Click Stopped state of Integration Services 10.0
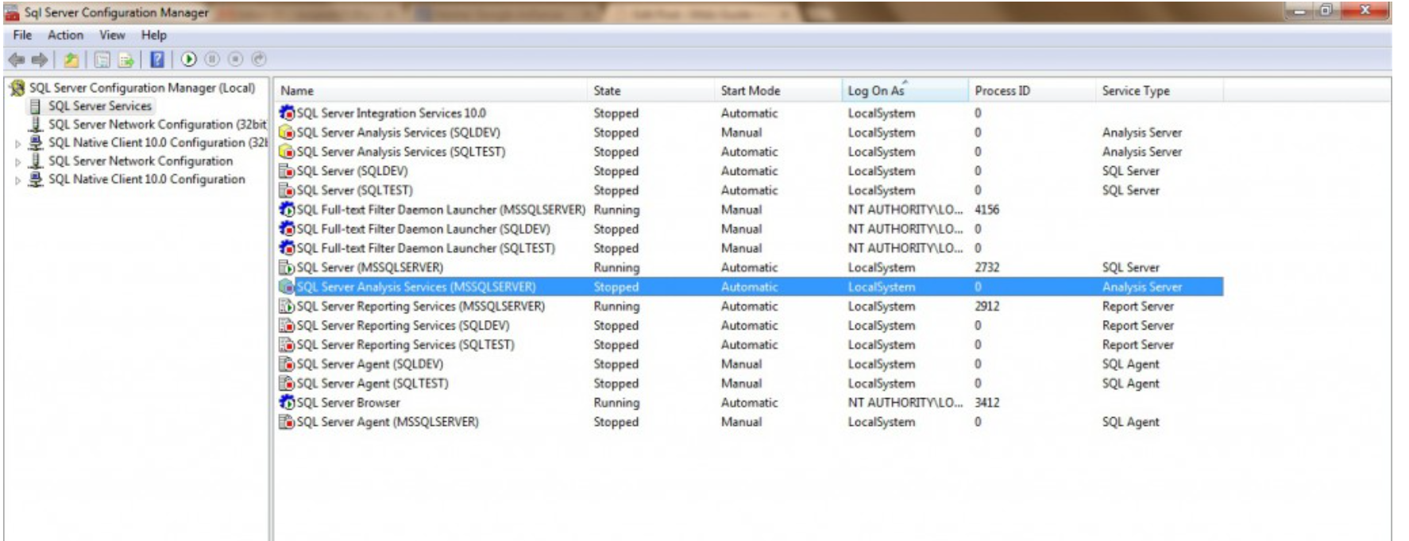This screenshot has width=1409, height=541. click(616, 114)
